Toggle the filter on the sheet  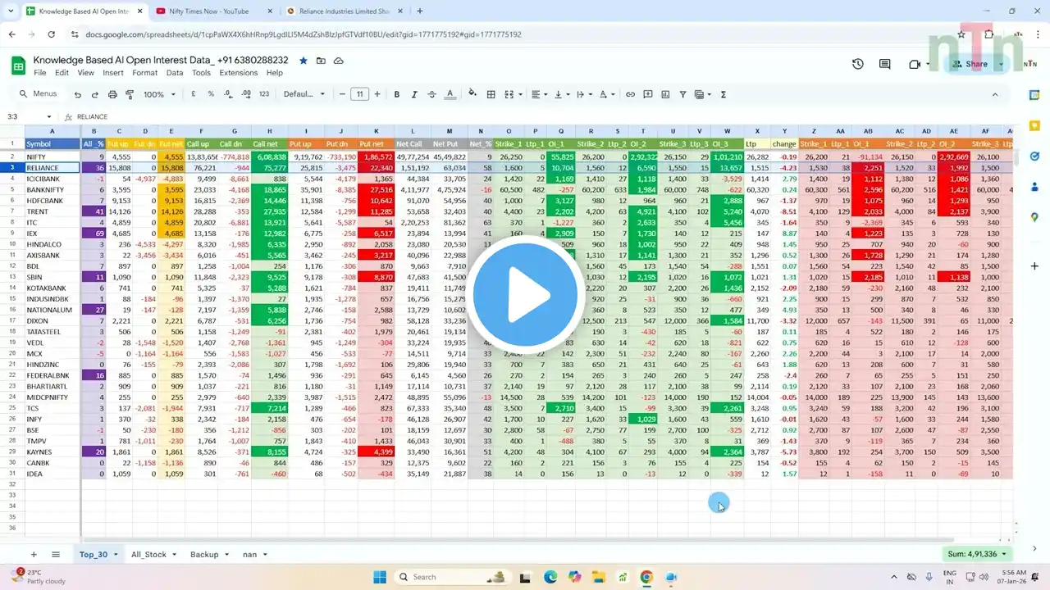[x=682, y=94]
